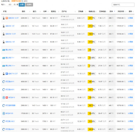Click the 矿机 column header
Viewport: 135px width, 132px height.
[5, 11]
